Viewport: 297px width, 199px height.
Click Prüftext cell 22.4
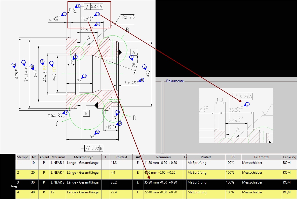click(x=121, y=194)
